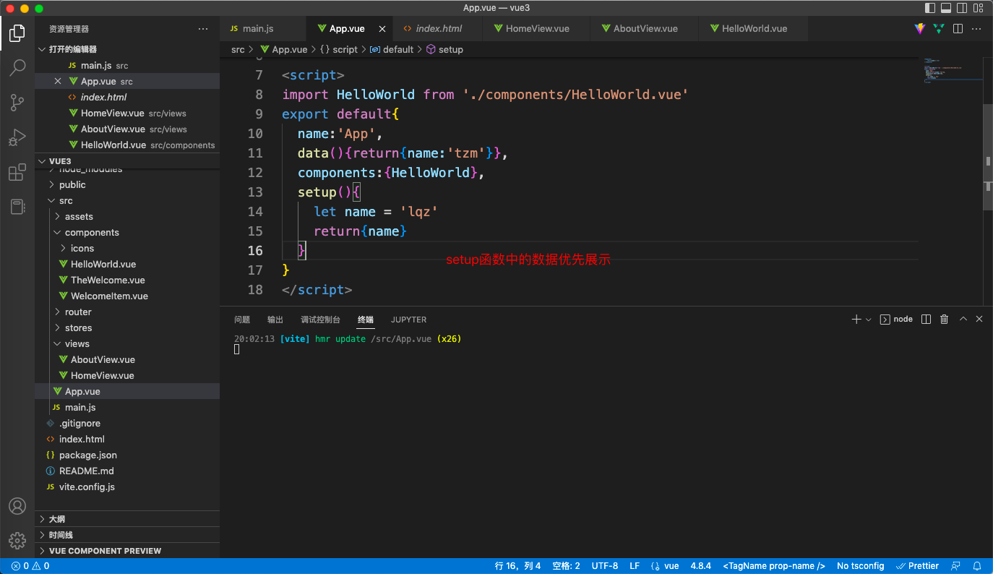993x574 pixels.
Task: Close the App.vue editor tab
Action: 382,29
